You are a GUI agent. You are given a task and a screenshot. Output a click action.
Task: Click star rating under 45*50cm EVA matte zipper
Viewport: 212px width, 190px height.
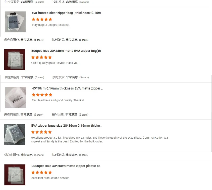pyautogui.click(x=42, y=95)
